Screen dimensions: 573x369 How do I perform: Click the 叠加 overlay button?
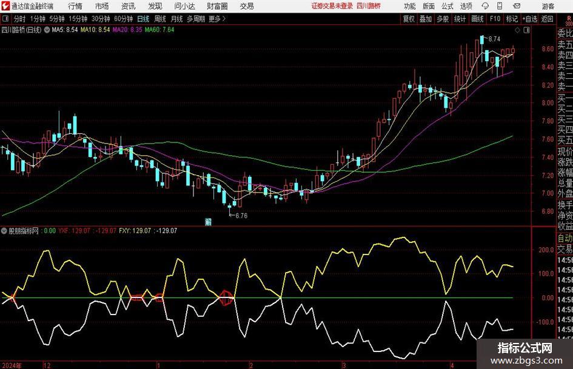(426, 19)
